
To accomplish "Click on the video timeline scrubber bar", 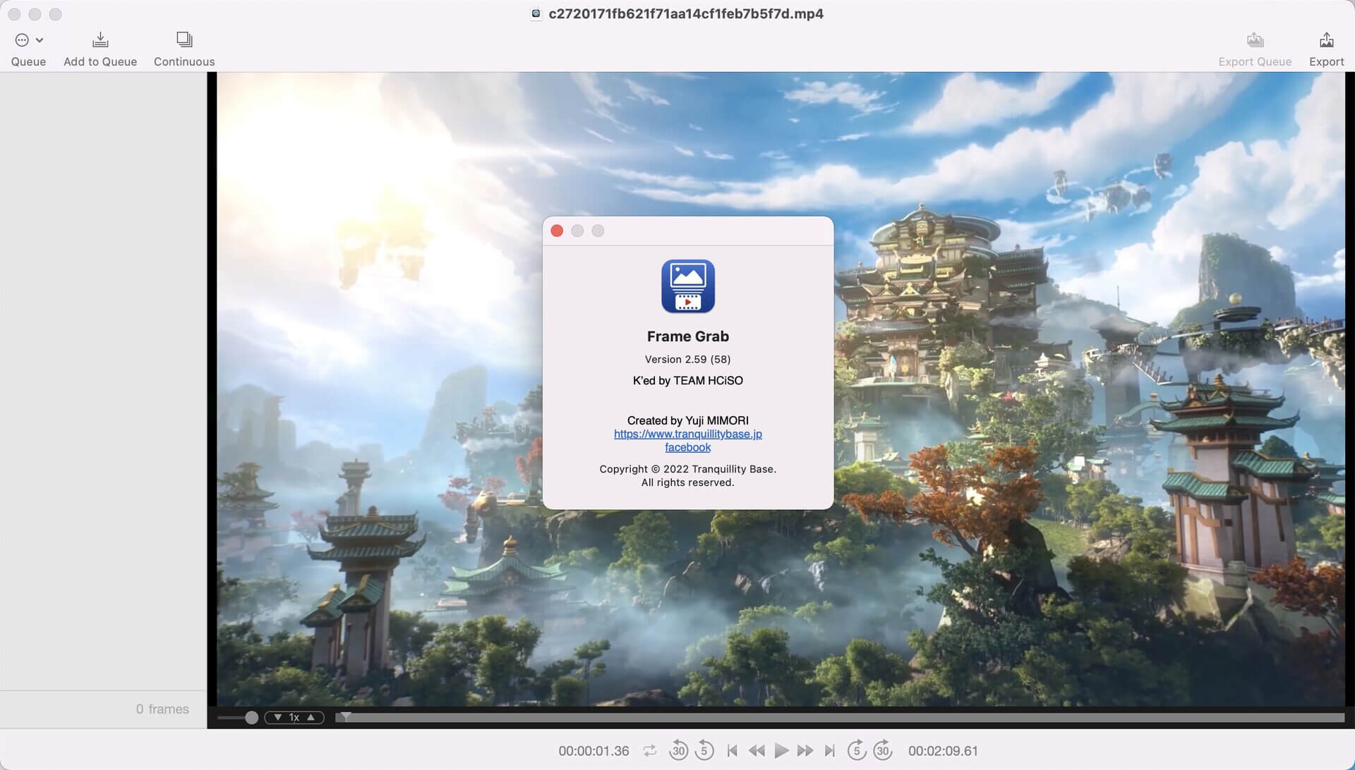I will point(840,718).
